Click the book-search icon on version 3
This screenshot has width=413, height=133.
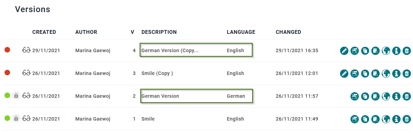(x=375, y=73)
